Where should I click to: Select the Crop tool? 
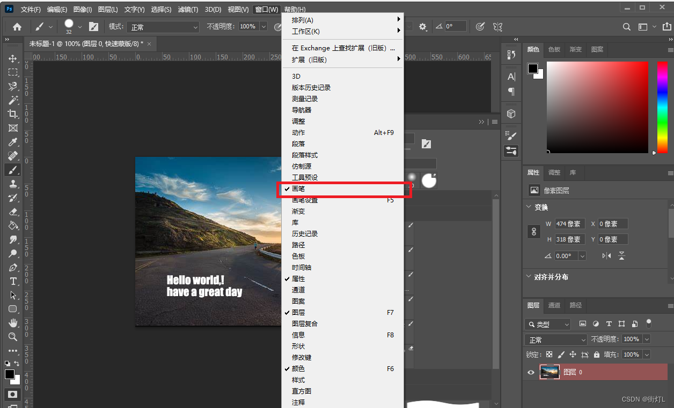click(13, 114)
